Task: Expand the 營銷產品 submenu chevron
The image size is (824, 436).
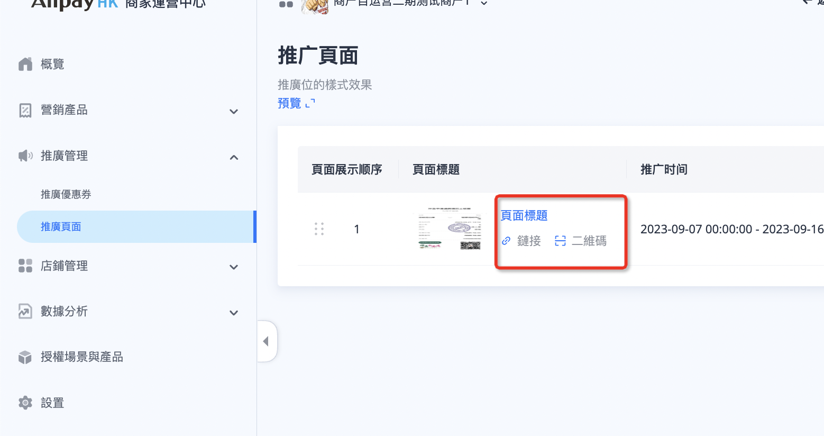Action: coord(234,111)
